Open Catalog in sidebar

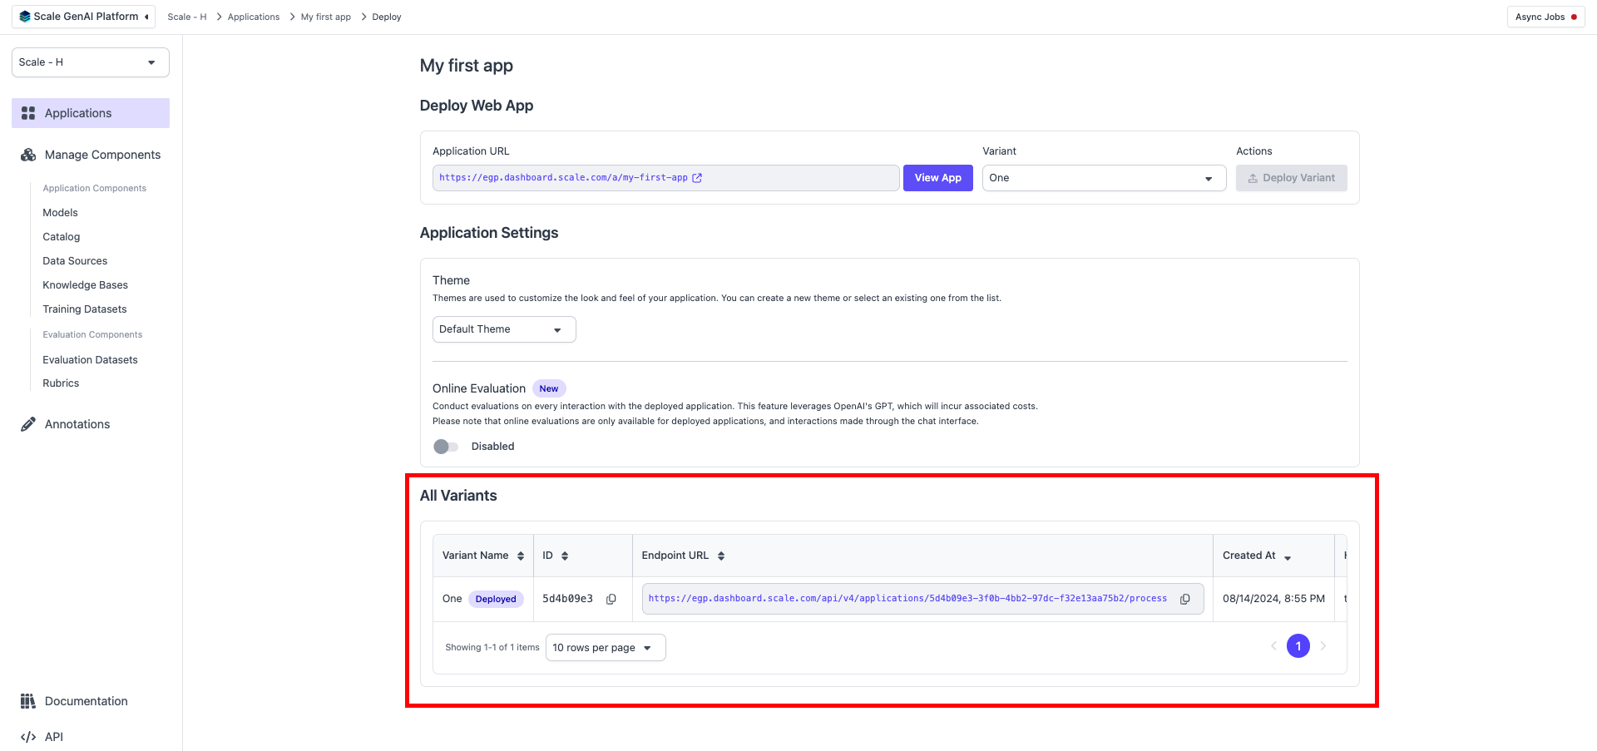coord(62,237)
